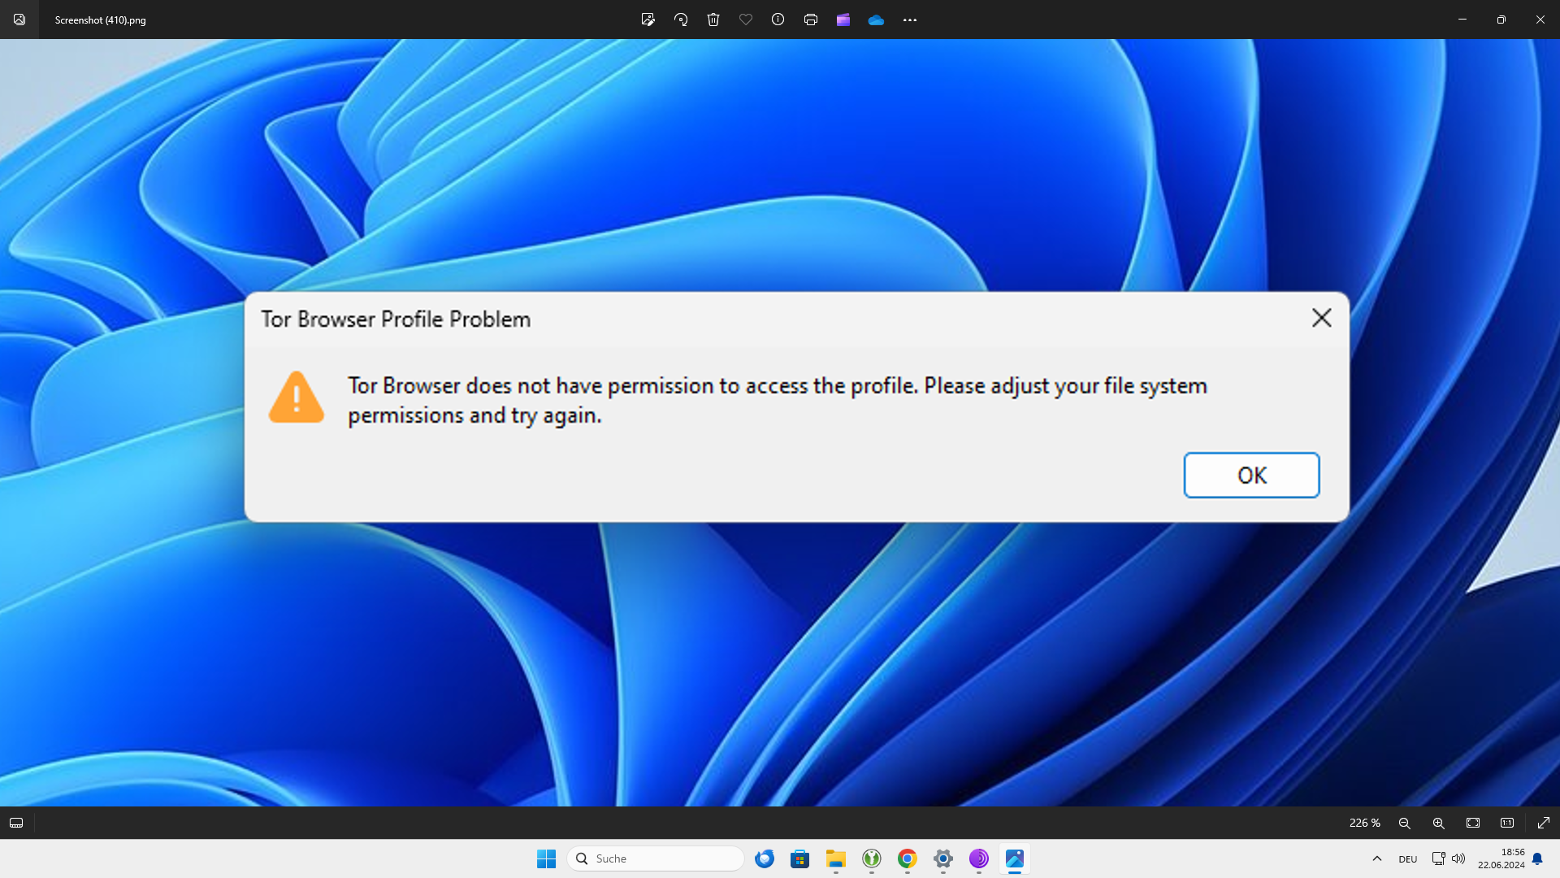This screenshot has height=878, width=1560.
Task: Print the image using the printer icon
Action: pos(811,20)
